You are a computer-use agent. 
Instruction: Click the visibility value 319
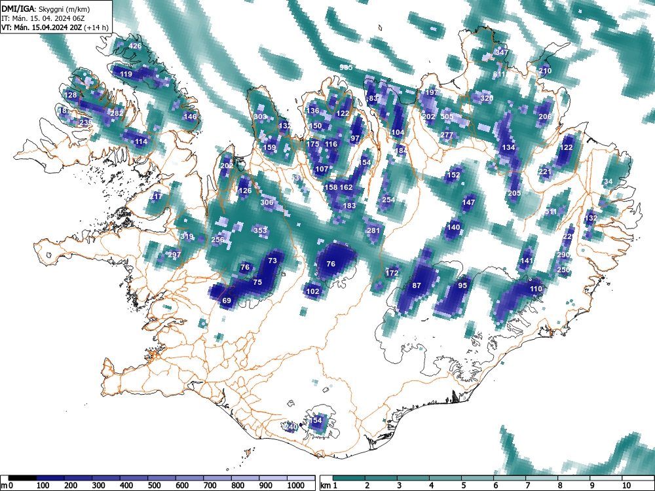coord(186,236)
